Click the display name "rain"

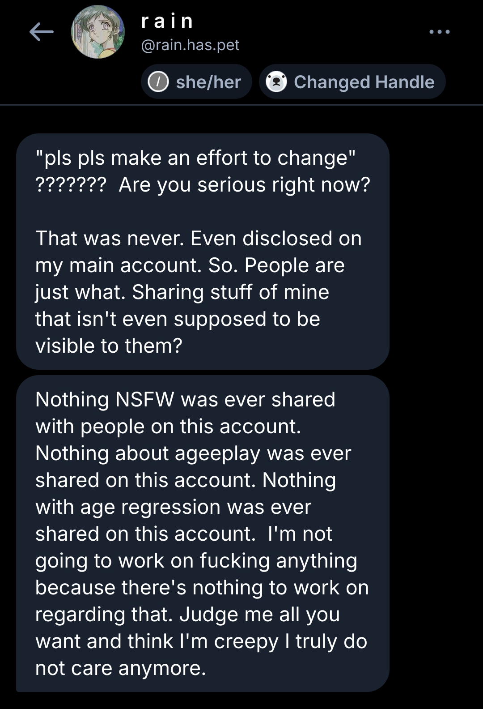click(167, 21)
